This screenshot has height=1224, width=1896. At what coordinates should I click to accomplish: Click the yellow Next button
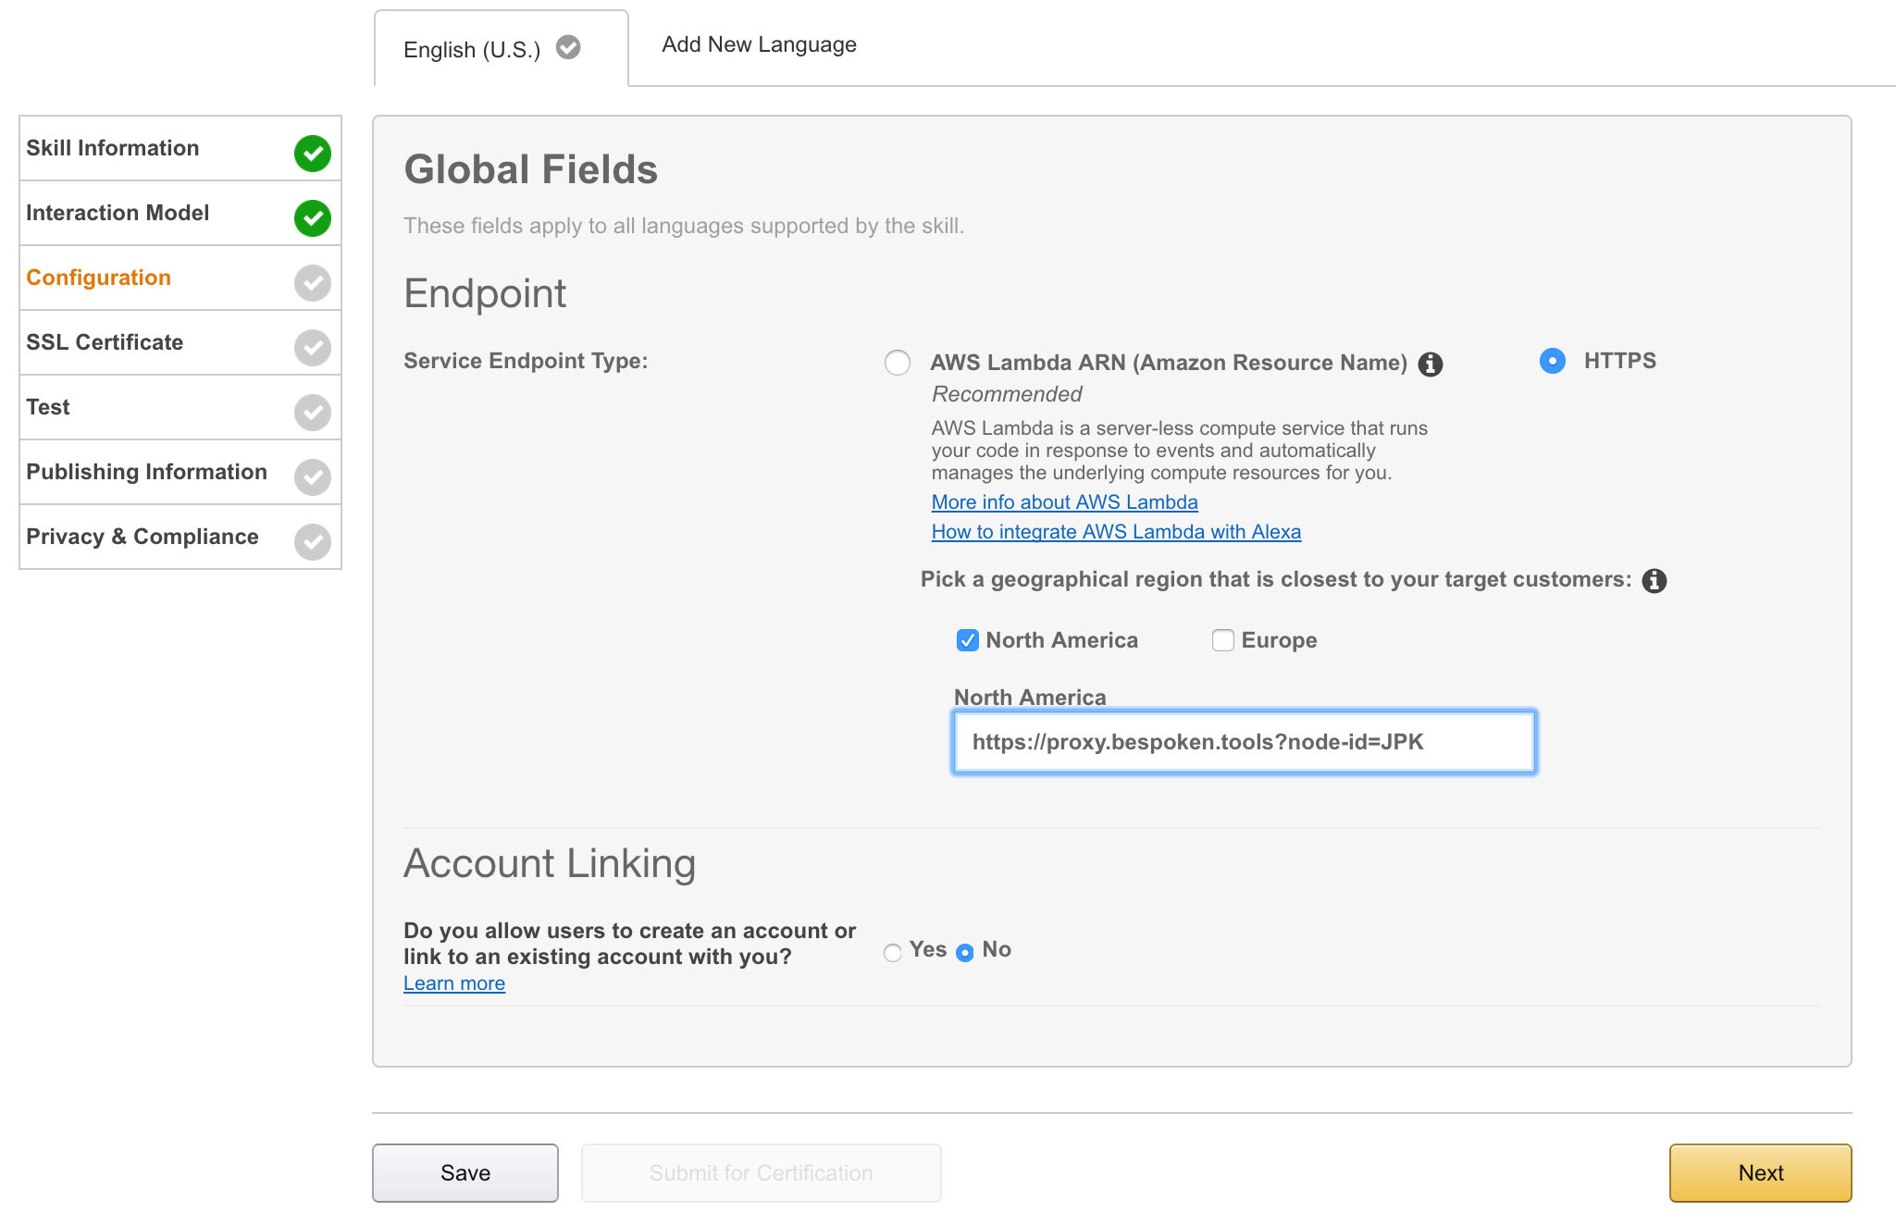[1759, 1172]
